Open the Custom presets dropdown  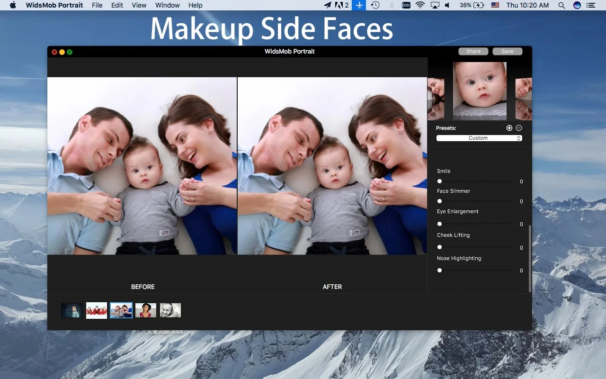(x=479, y=138)
